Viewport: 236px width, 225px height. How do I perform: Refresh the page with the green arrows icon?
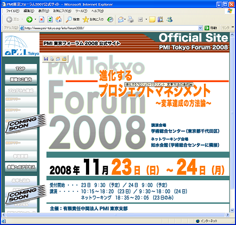(50, 19)
